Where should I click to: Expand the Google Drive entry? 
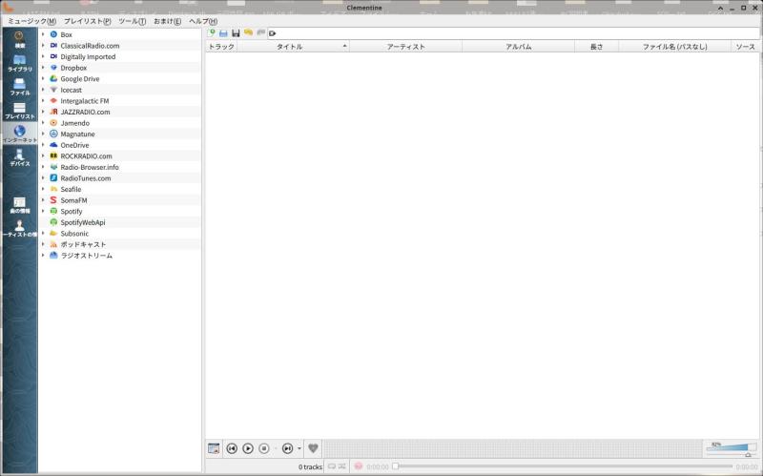43,78
